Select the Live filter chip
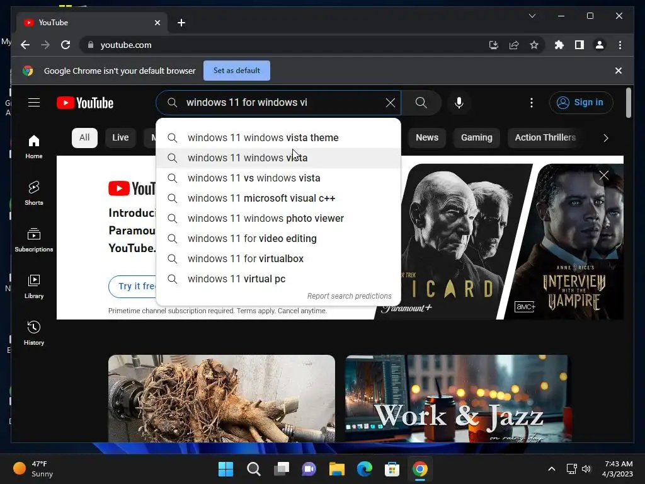Image resolution: width=645 pixels, height=484 pixels. [120, 137]
